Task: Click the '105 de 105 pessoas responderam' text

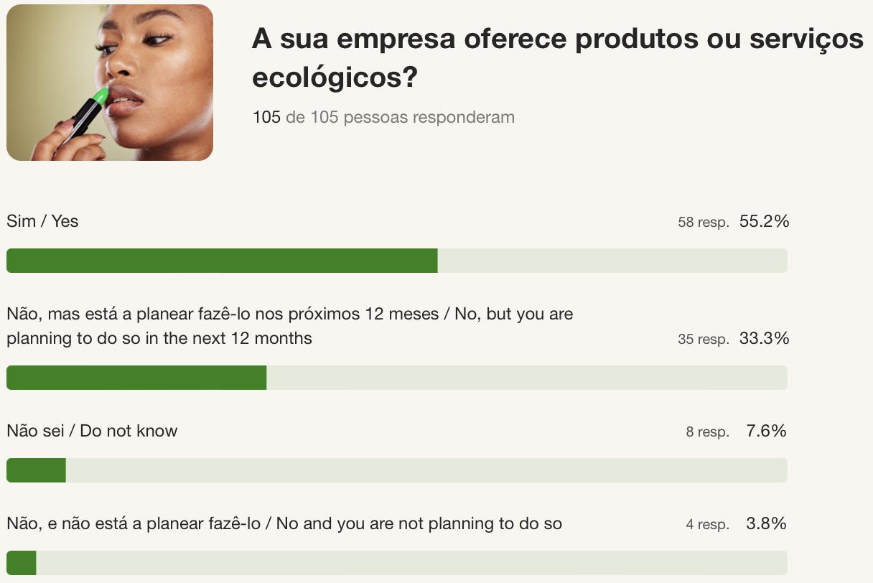Action: [x=383, y=117]
